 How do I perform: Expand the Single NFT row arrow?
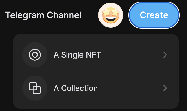coord(165,55)
